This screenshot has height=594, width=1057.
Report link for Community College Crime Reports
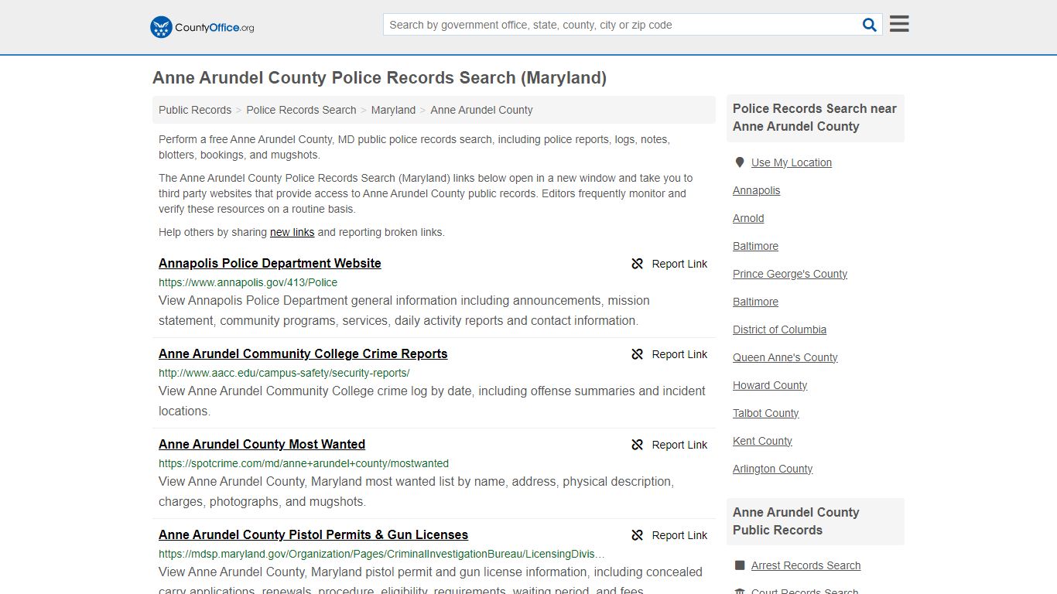pyautogui.click(x=669, y=354)
